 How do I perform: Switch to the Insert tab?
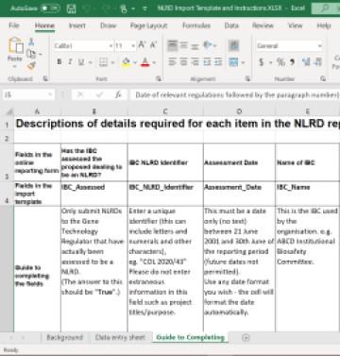click(77, 25)
